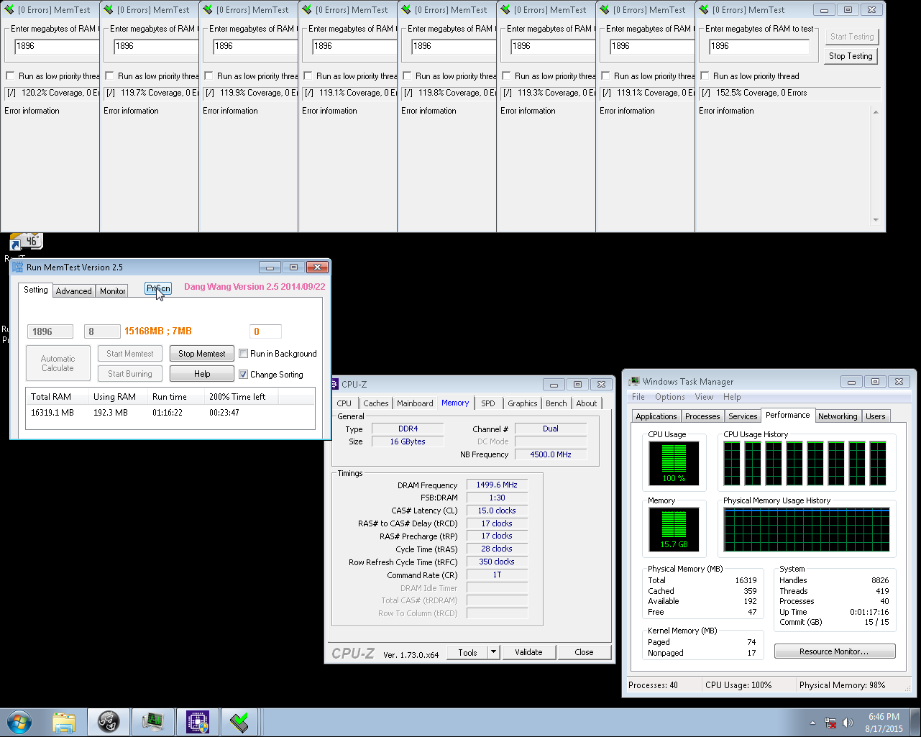Uncheck the Change Sorting checkbox
Viewport: 921px width, 737px height.
click(244, 375)
